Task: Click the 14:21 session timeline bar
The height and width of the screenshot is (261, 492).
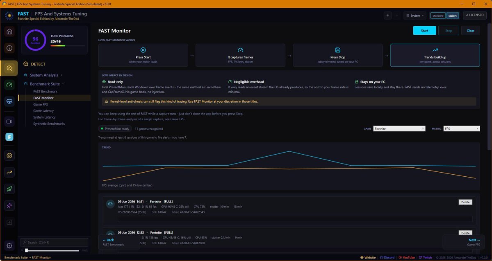Action: [x=295, y=219]
